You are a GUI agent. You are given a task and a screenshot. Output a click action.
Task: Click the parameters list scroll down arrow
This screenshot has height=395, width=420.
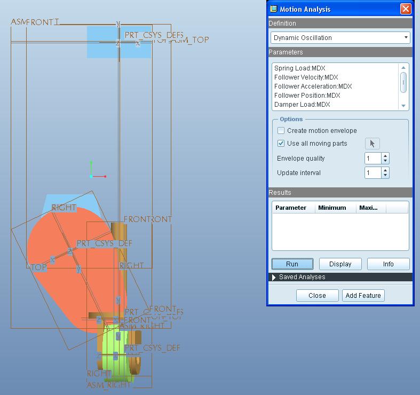(x=403, y=106)
